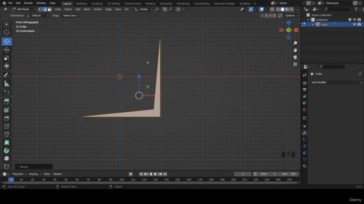Select the Move tool in the toolbar
Viewport: 364px width, 204px height.
pos(7,41)
